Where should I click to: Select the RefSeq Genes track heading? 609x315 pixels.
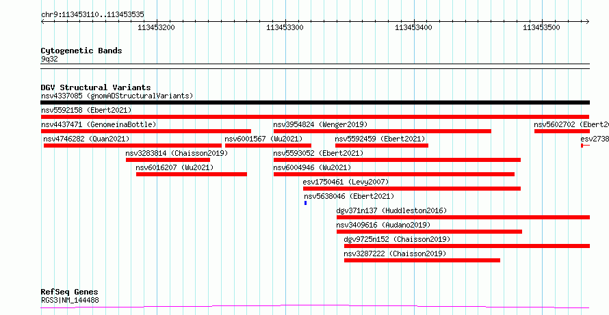[x=70, y=292]
